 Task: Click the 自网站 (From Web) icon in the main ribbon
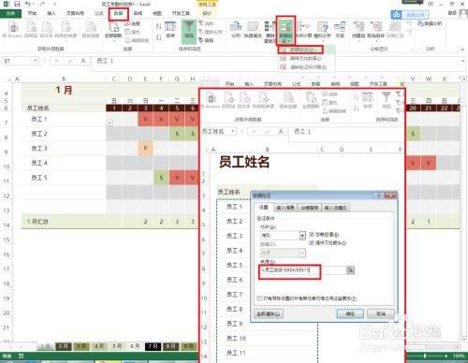(31, 30)
